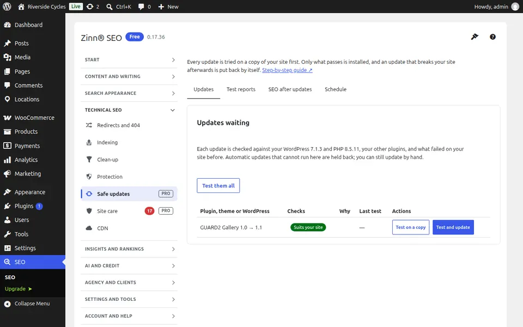Open the Ctrl+K search in admin bar
The image size is (523, 327).
119,7
